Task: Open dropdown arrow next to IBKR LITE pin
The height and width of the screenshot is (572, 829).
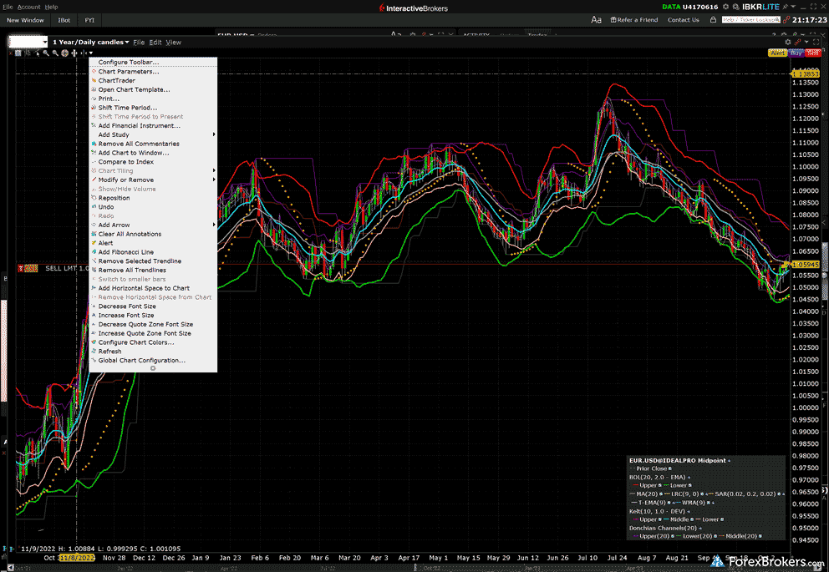Action: click(793, 7)
